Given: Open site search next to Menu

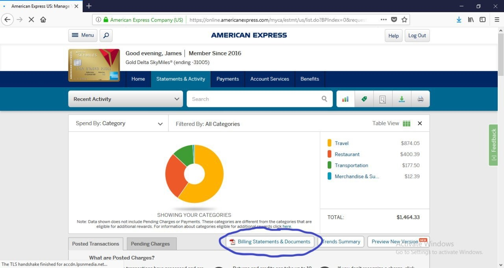Looking at the screenshot, I should click(106, 35).
